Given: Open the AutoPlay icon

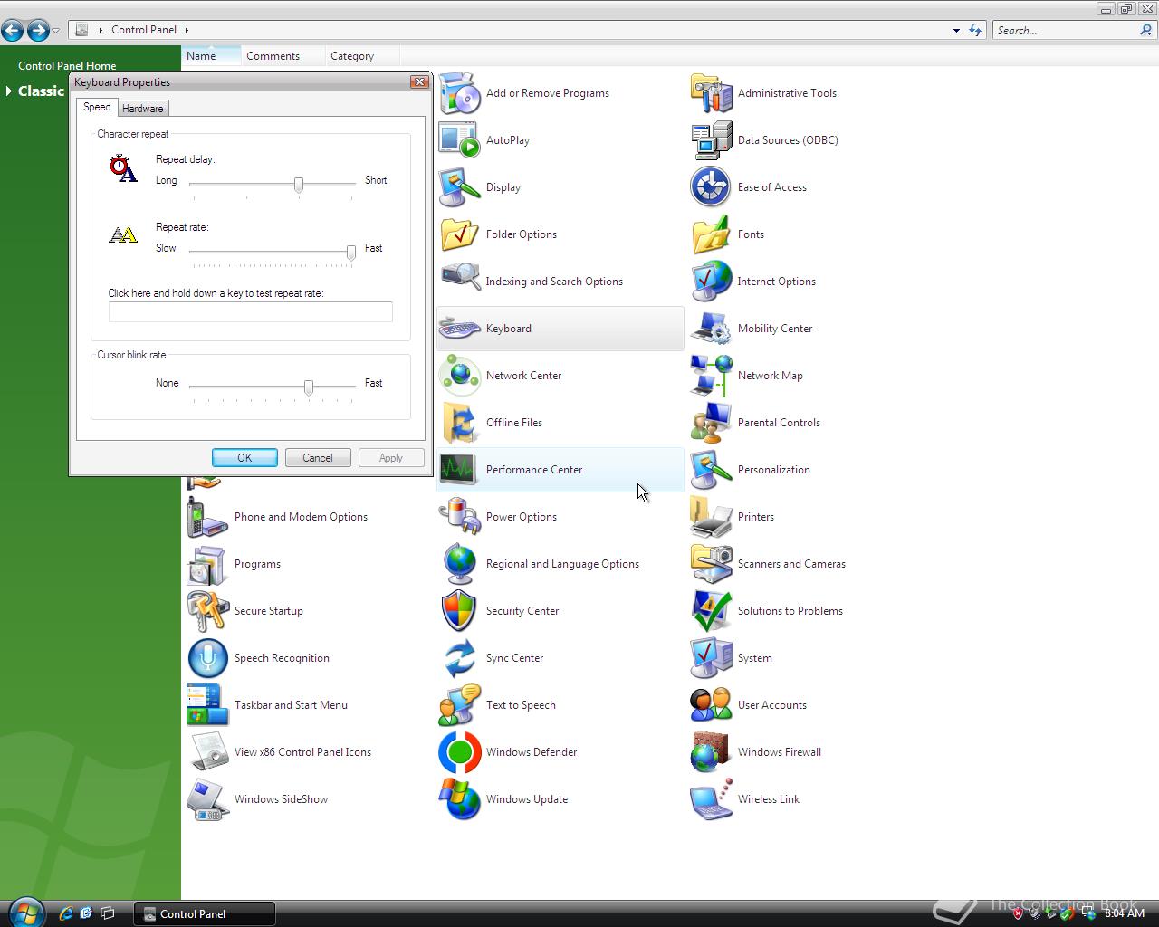Looking at the screenshot, I should (460, 140).
